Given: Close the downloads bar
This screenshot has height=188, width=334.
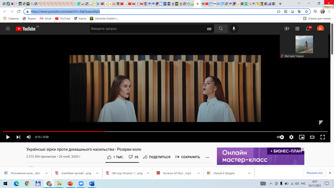Looking at the screenshot, I should pos(330,173).
